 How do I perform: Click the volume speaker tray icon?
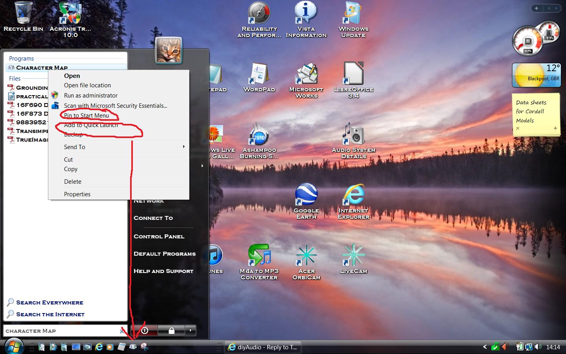coord(538,347)
